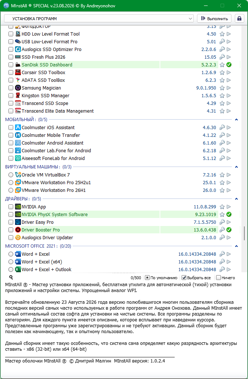Click the Oracle VM VirtualBox 7 icon
This screenshot has width=248, height=379.
(18, 175)
